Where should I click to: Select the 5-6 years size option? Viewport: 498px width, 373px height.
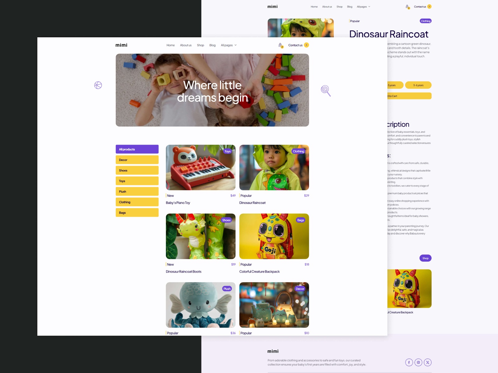pyautogui.click(x=418, y=85)
